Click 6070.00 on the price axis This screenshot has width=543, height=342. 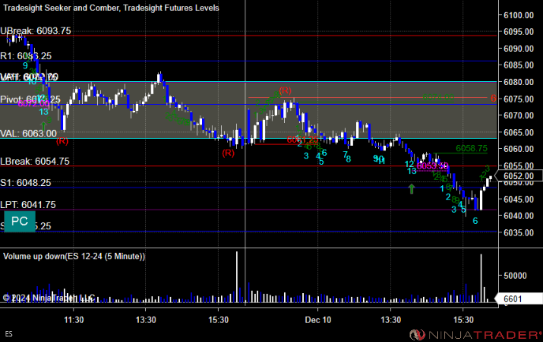coord(519,116)
